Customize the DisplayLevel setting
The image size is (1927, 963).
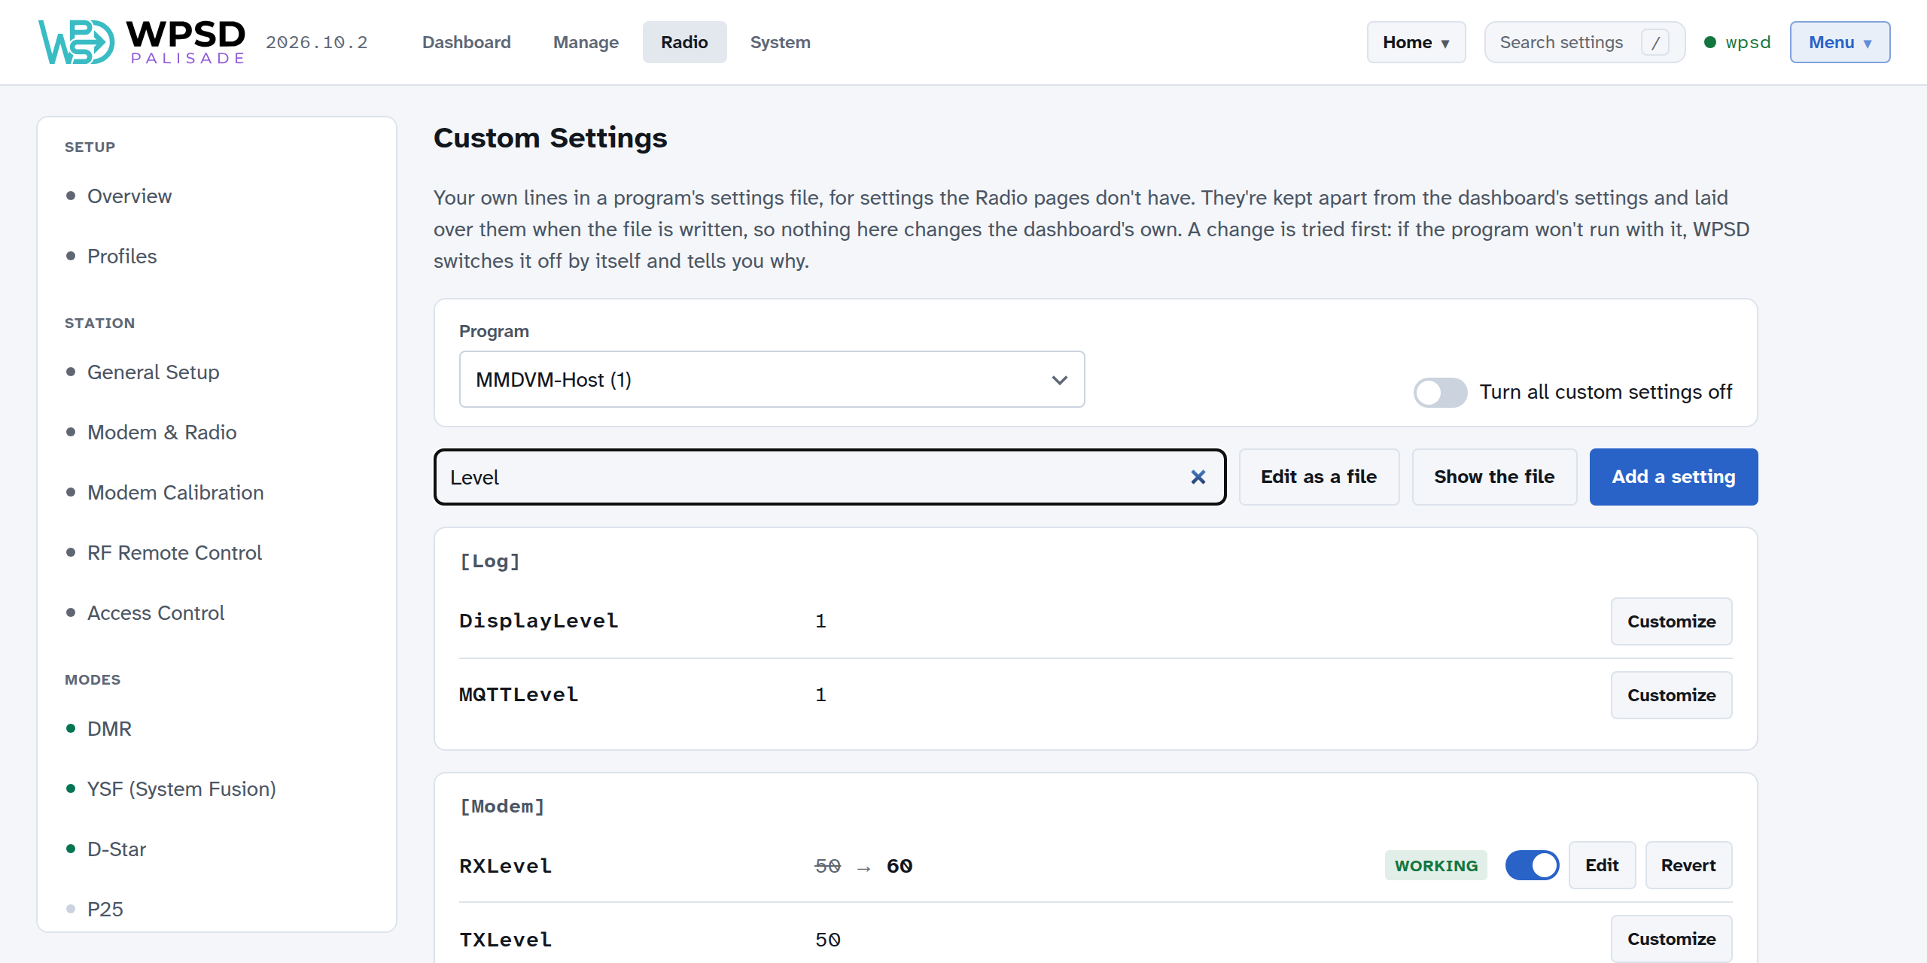coord(1671,621)
